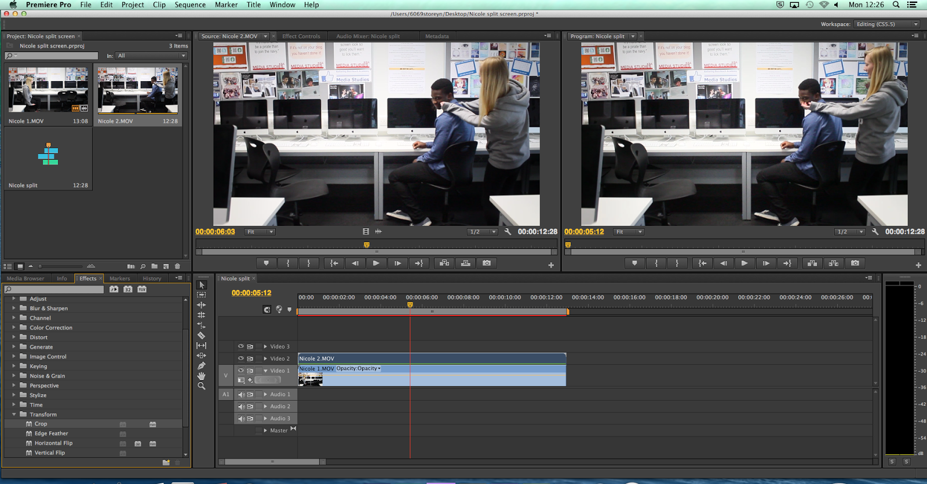Click the New Item icon in project panel
The width and height of the screenshot is (927, 484).
pos(166,266)
